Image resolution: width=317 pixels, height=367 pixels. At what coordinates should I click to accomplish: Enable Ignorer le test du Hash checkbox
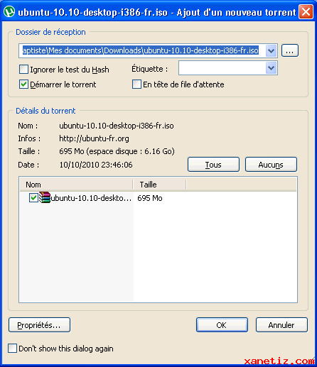pos(23,70)
